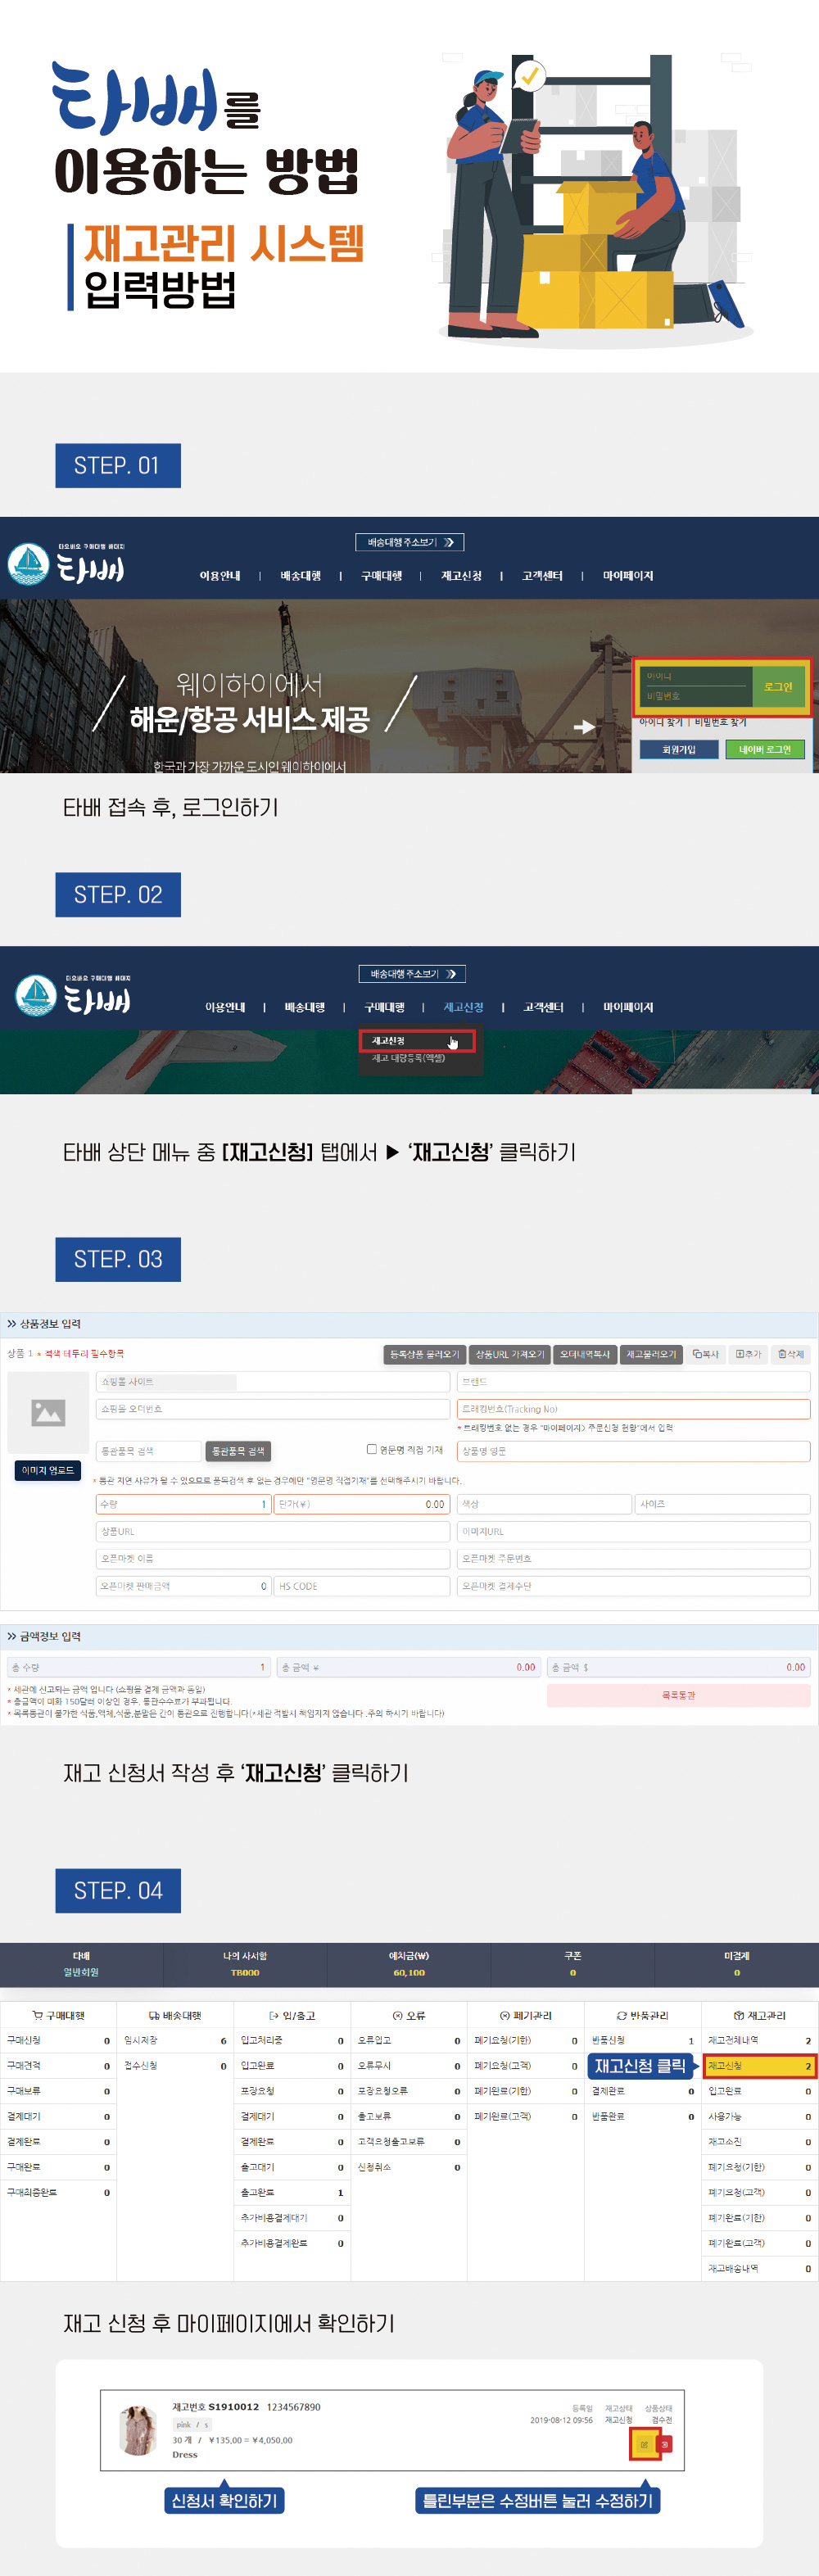Click the 추가 add icon button

[748, 1354]
